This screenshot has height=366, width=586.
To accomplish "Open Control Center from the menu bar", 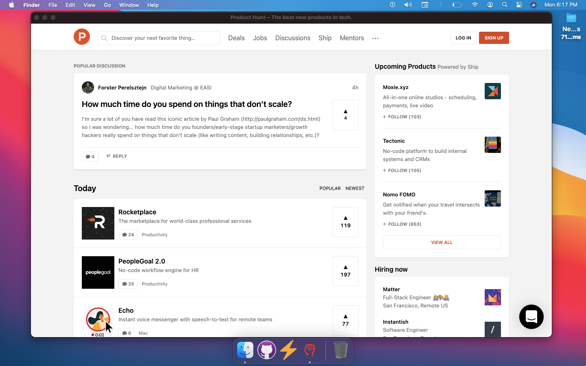I will click(519, 5).
